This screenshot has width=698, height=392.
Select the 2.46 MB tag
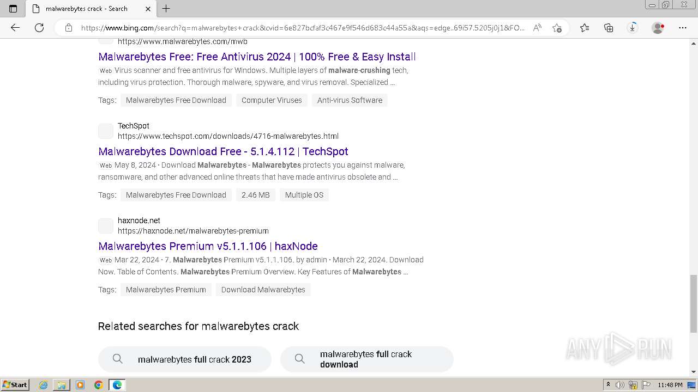tap(256, 195)
